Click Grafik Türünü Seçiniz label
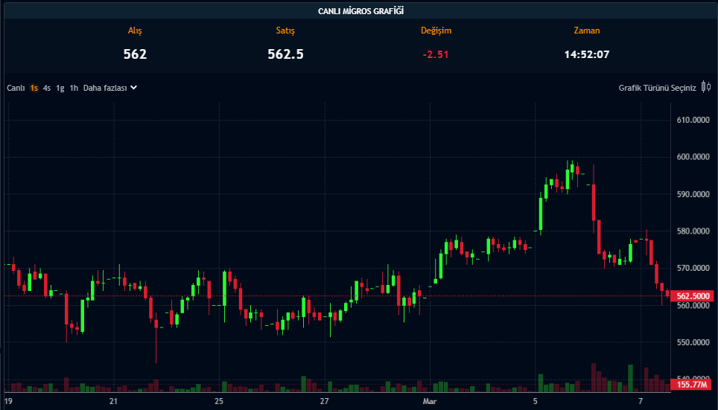Viewport: 718px width, 410px height. 657,88
